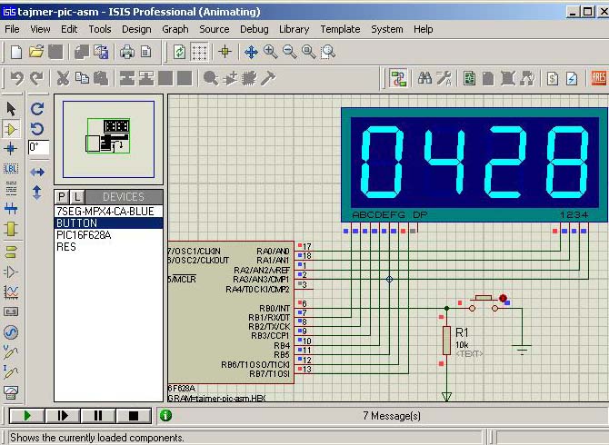The image size is (609, 445).
Task: Click the open design folder icon
Action: click(35, 52)
